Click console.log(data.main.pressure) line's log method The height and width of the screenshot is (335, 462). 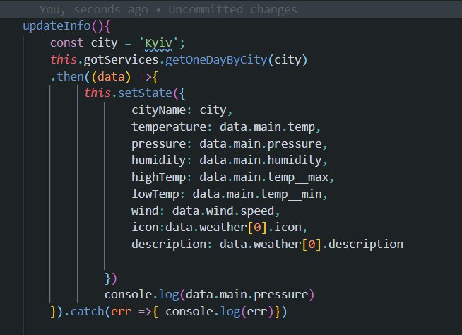tap(169, 295)
